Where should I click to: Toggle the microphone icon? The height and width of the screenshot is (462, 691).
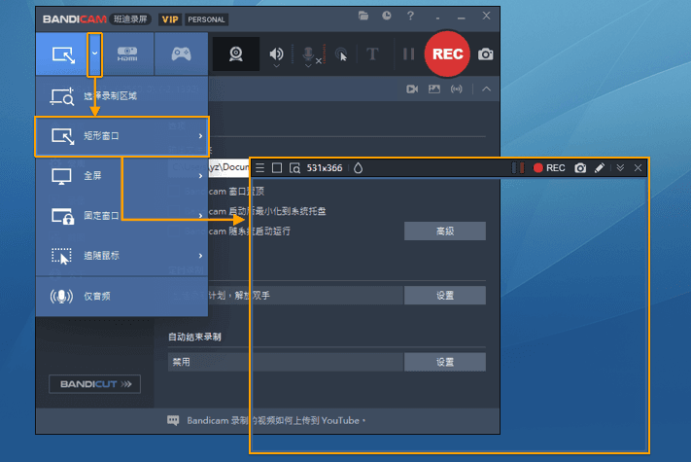coord(308,53)
